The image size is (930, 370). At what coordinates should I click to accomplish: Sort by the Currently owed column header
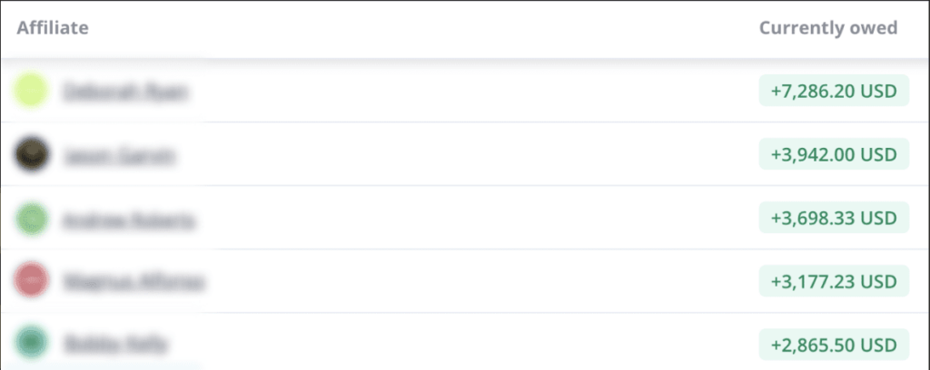coord(828,28)
